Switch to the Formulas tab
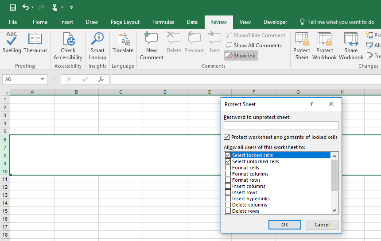The image size is (381, 241). click(163, 22)
